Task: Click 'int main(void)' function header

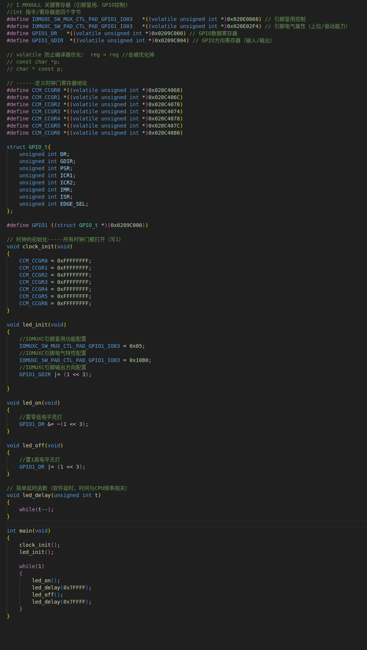Action: pos(28,531)
